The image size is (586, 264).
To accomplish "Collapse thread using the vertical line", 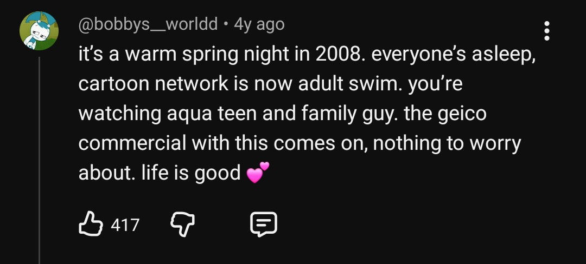I will (x=39, y=162).
